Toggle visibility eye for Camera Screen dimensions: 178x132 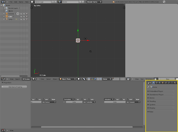21,14
